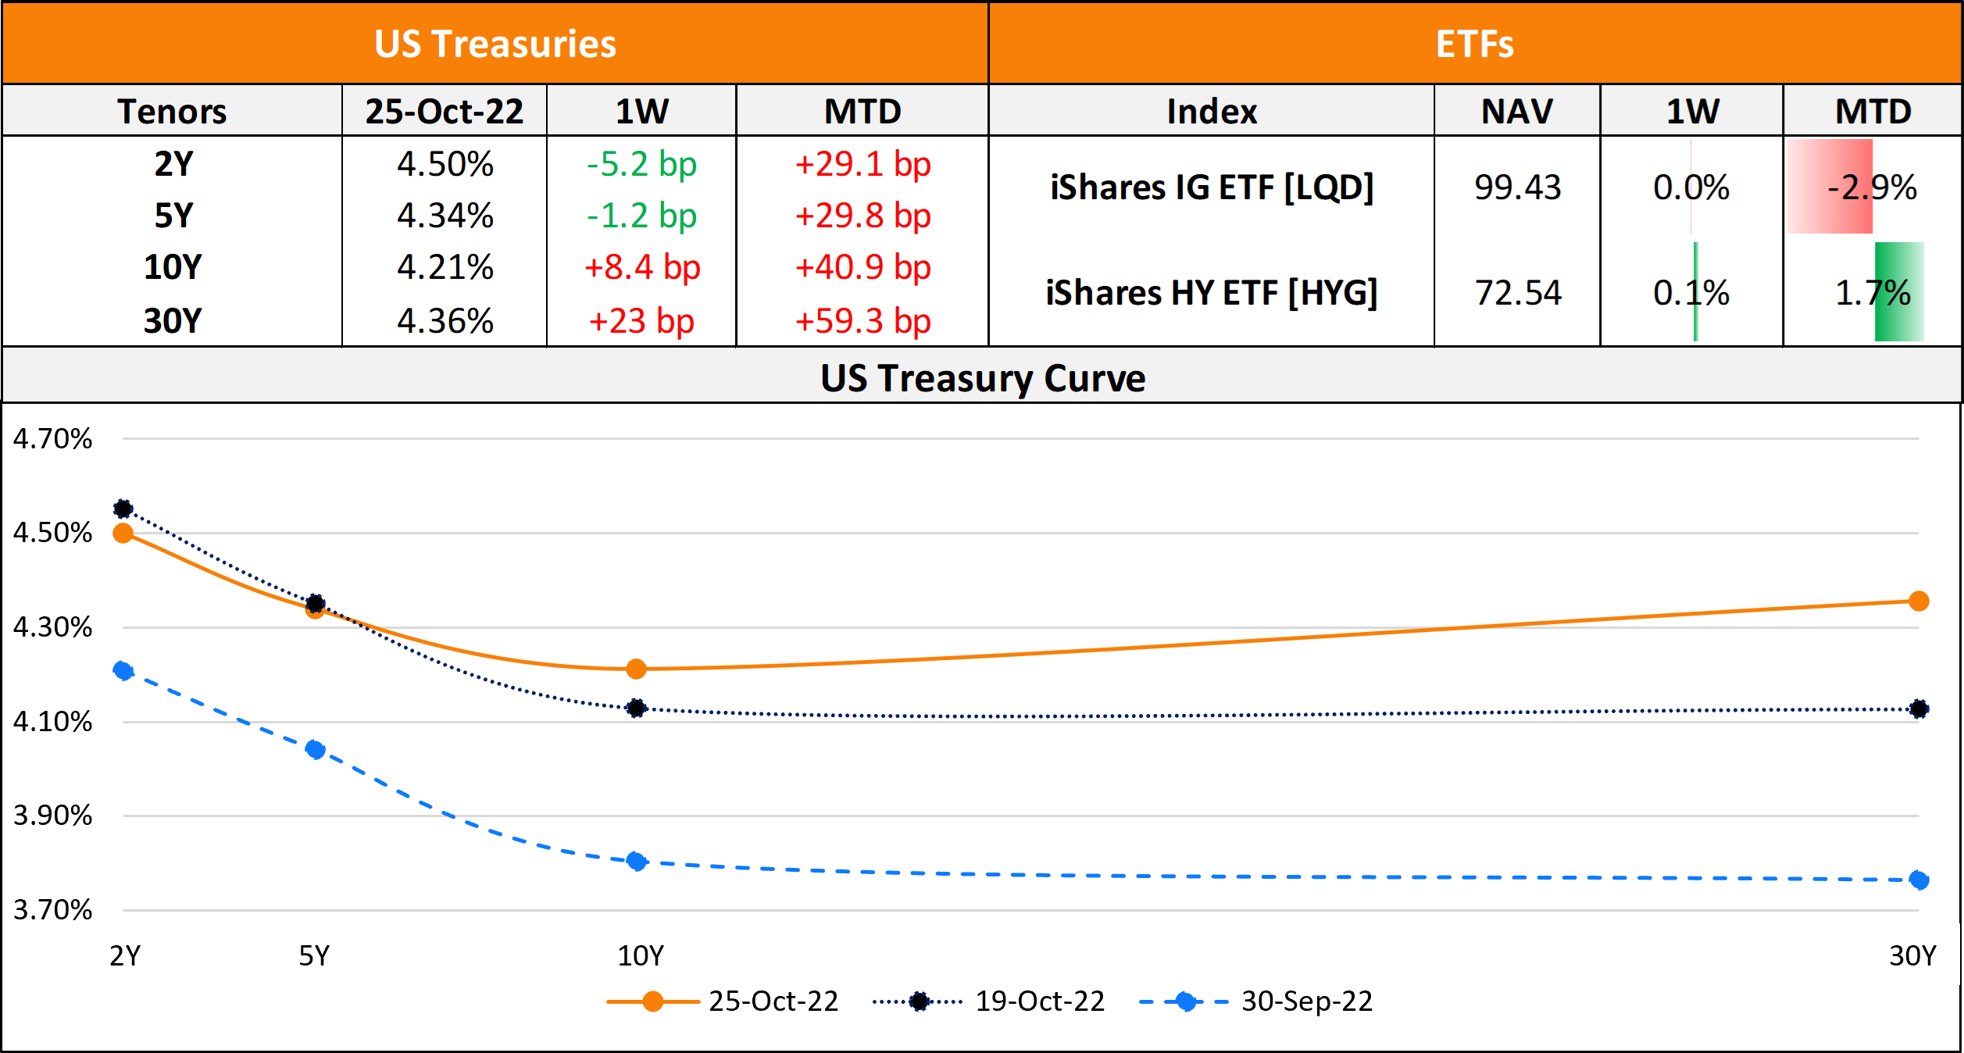Screen dimensions: 1964x1053
Task: Click the blue dashed 5Y data point
Action: tap(315, 750)
